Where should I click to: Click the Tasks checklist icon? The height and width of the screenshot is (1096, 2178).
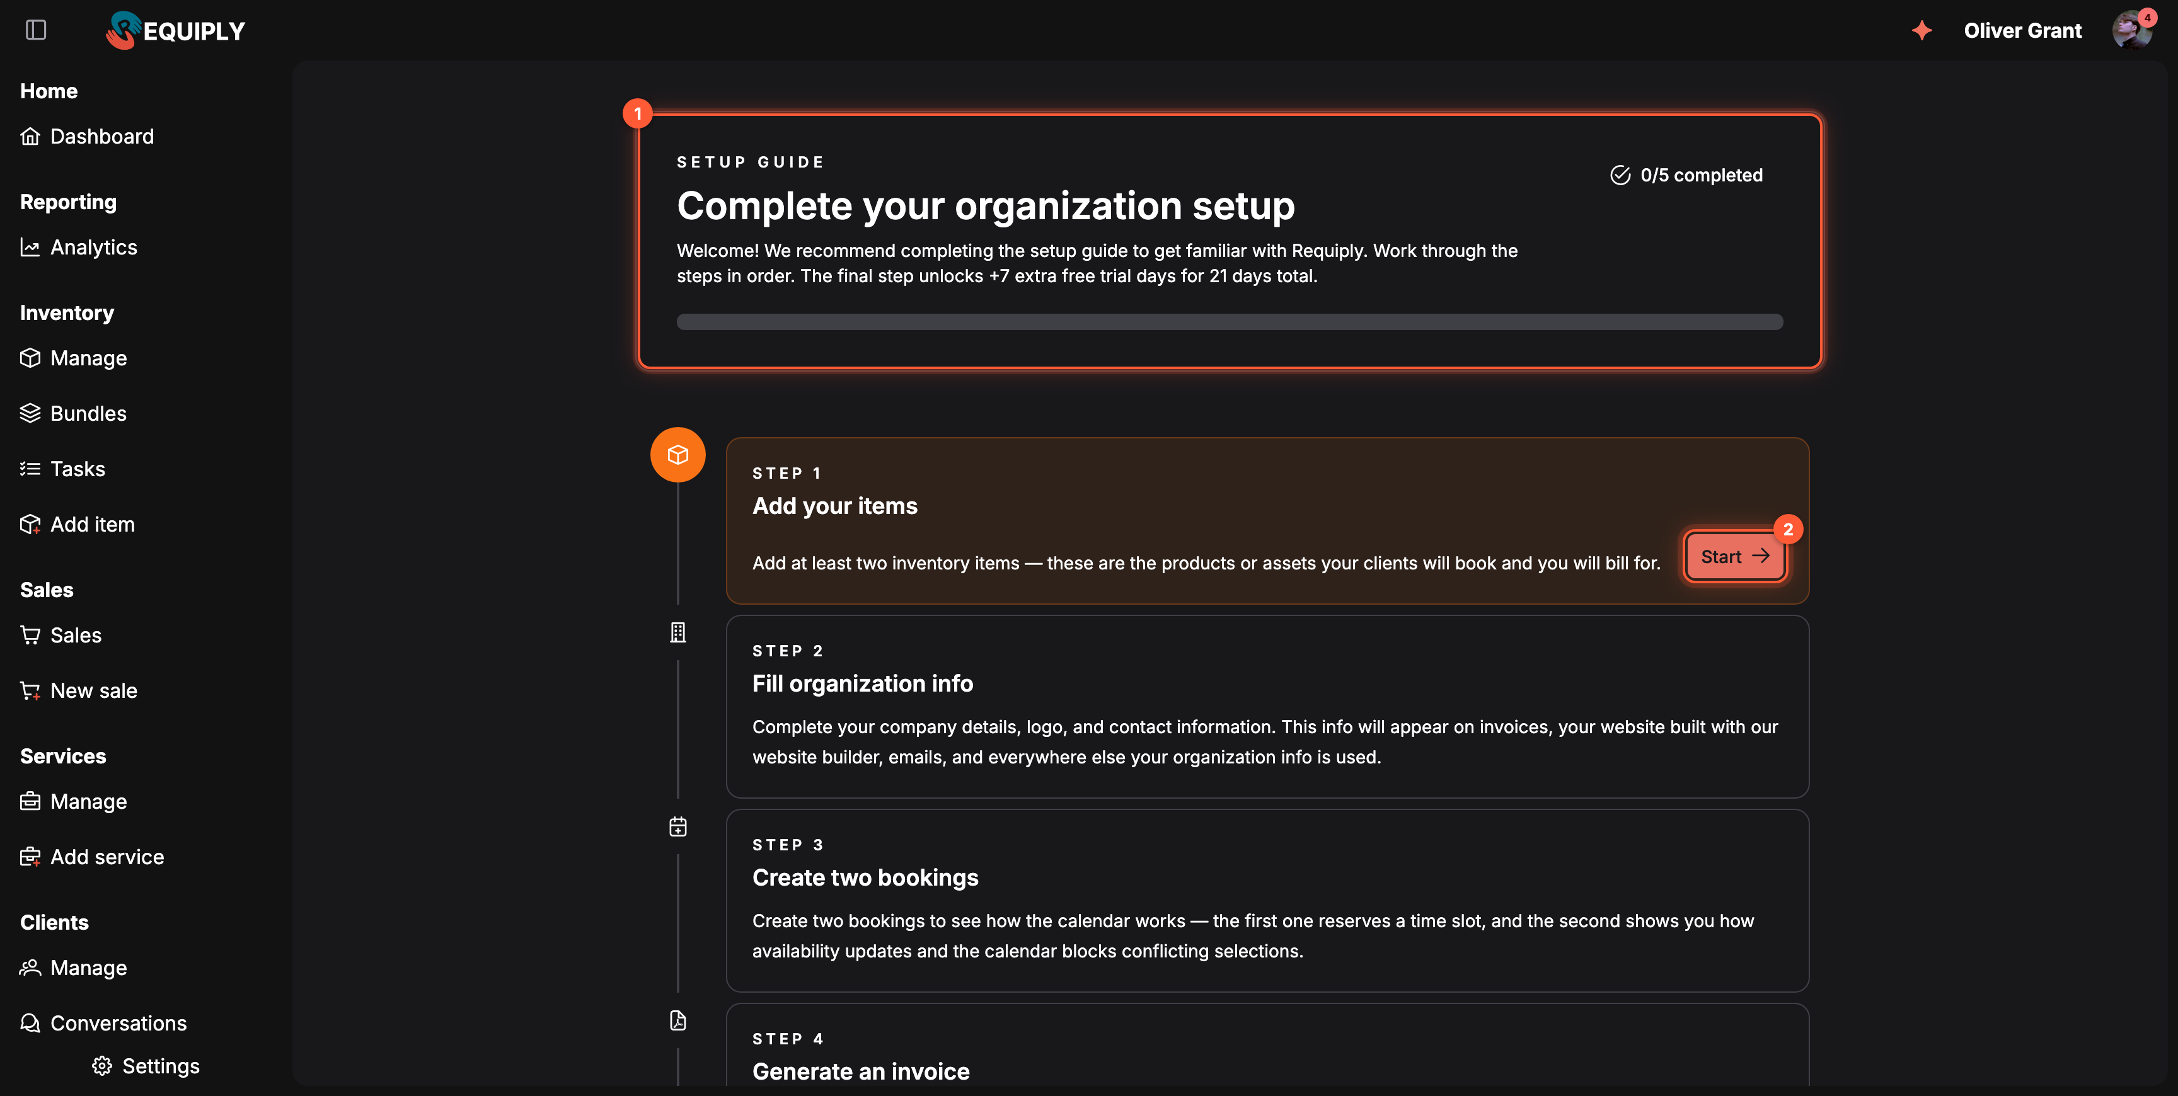[30, 468]
